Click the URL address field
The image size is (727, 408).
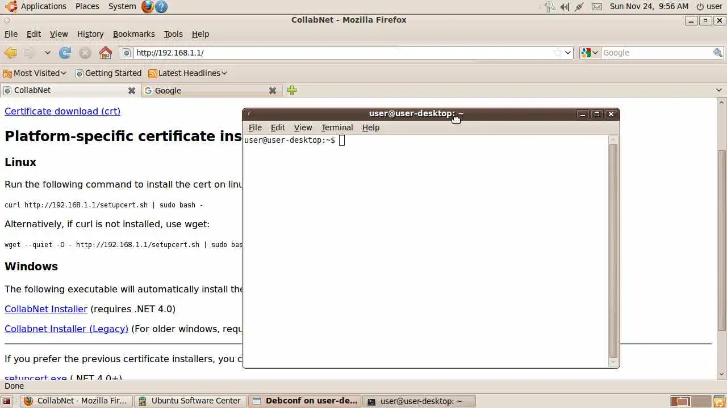click(342, 53)
